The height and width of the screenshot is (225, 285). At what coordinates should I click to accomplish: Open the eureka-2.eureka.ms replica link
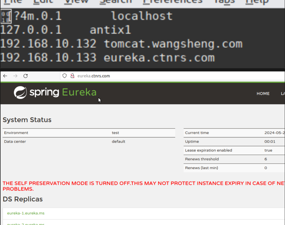(26, 224)
